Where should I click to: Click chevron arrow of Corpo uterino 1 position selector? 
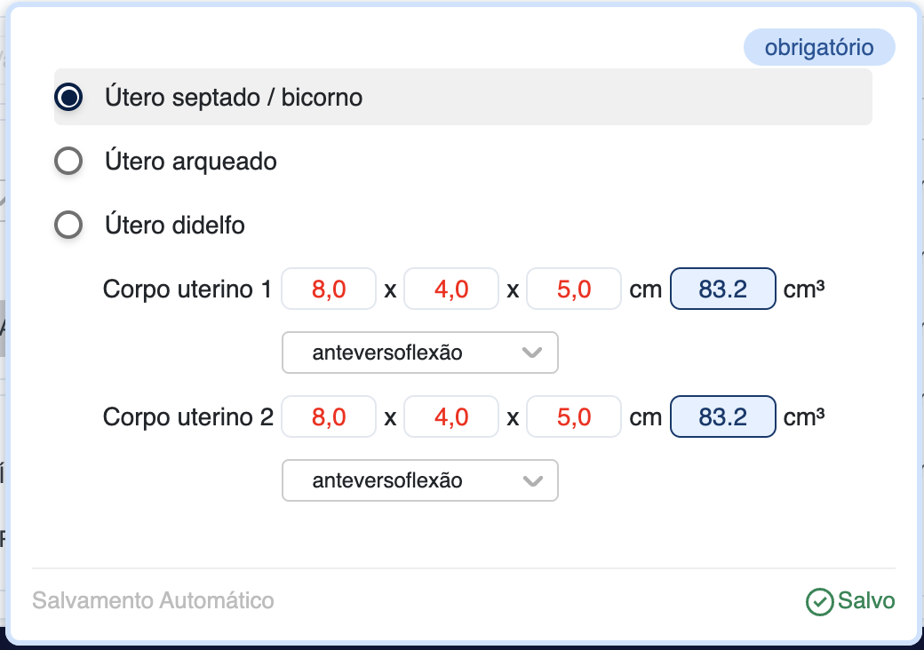click(532, 353)
